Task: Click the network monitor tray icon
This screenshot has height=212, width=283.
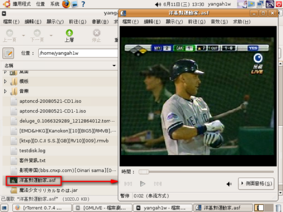Action: [x=261, y=4]
